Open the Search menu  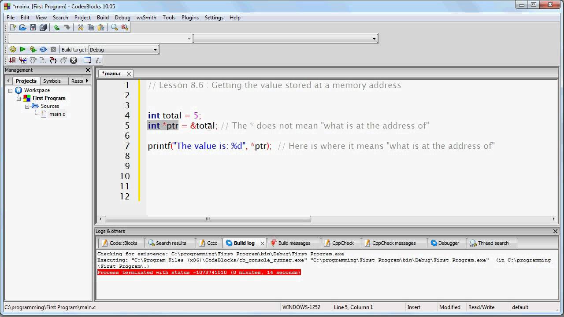point(60,18)
